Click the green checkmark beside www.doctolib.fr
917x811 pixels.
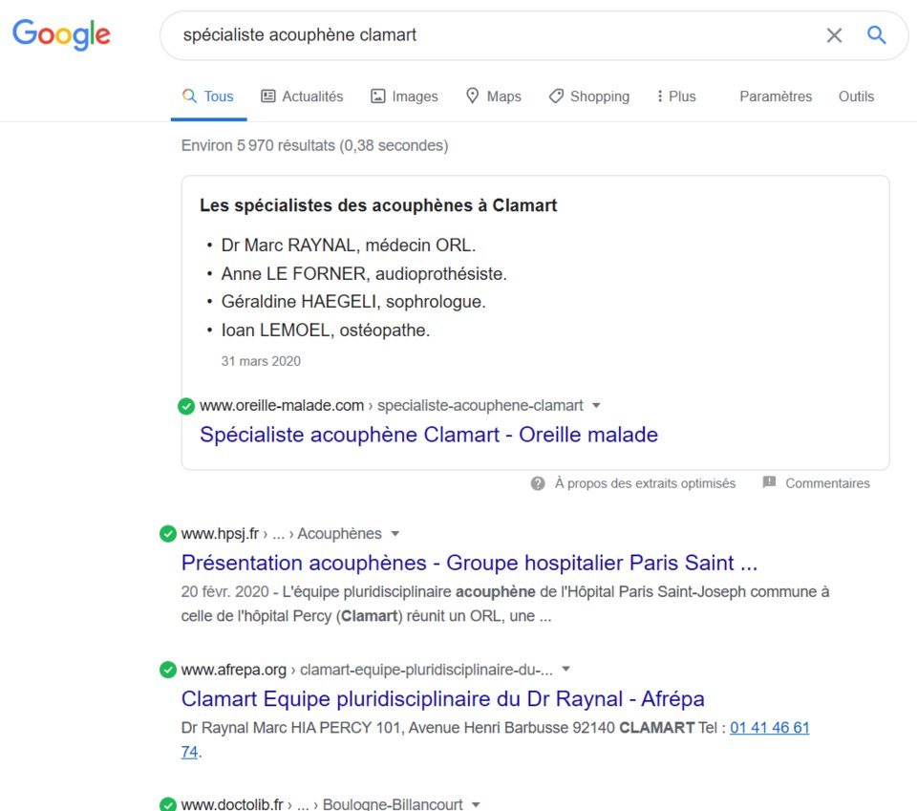168,804
